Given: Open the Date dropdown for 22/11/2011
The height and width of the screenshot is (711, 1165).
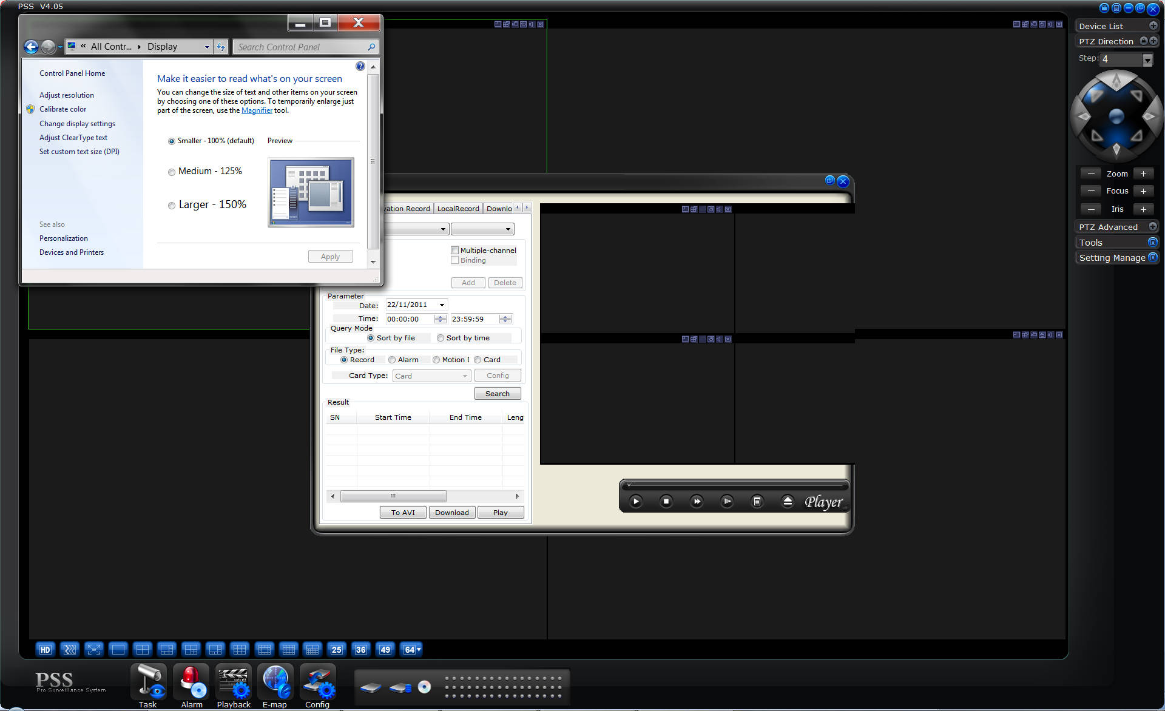Looking at the screenshot, I should click(442, 305).
